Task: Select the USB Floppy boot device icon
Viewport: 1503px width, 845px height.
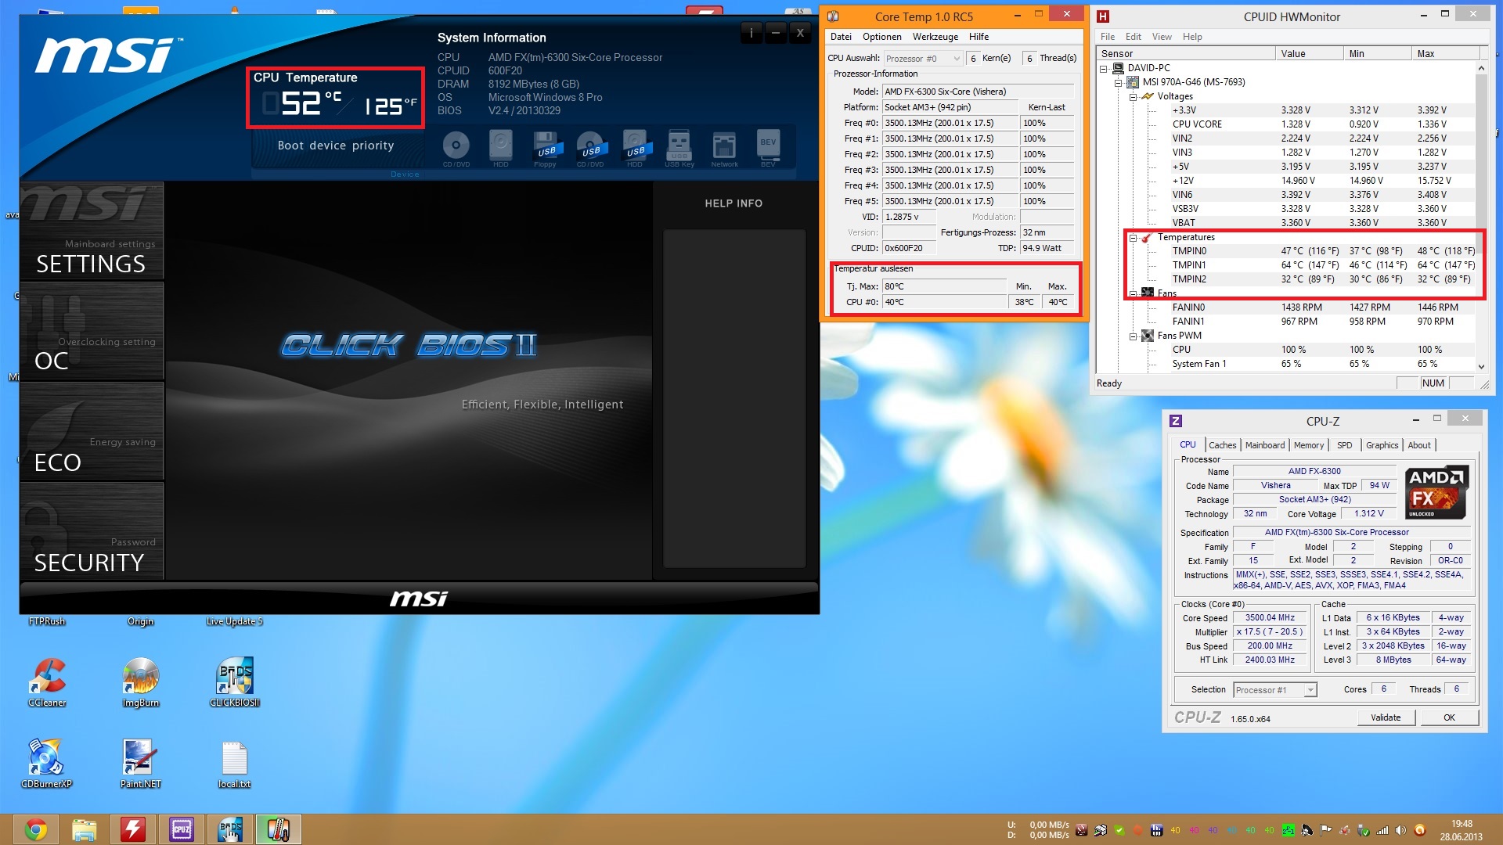Action: pos(545,147)
